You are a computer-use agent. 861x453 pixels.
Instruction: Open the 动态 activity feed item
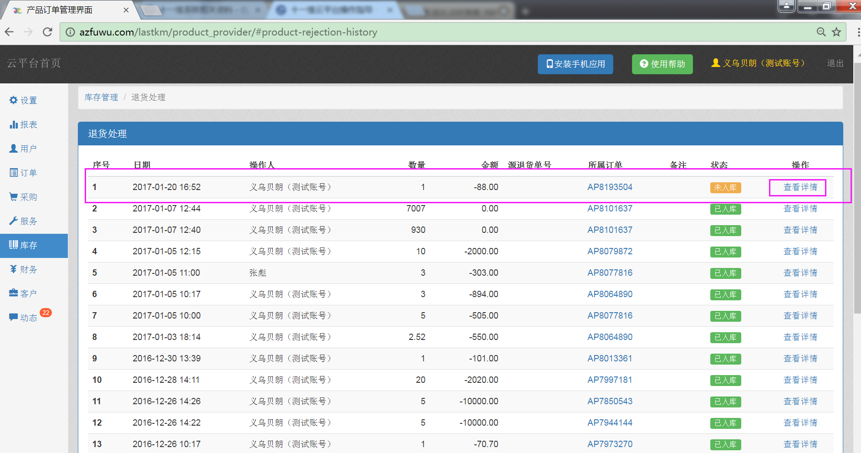point(23,318)
